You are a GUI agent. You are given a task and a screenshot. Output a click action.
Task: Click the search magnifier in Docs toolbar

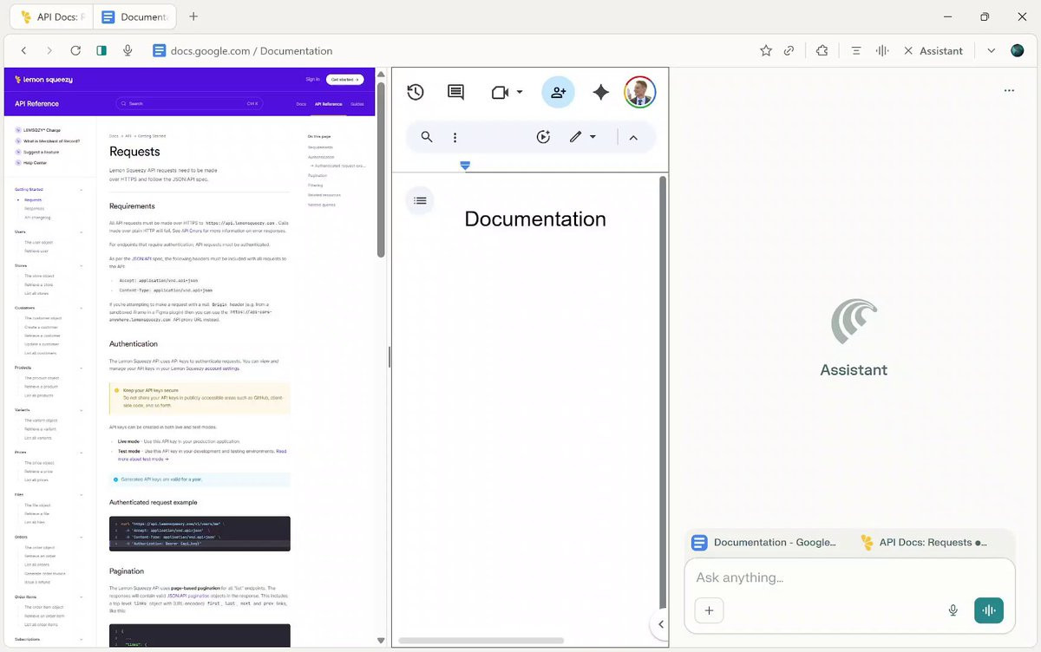[x=427, y=137]
